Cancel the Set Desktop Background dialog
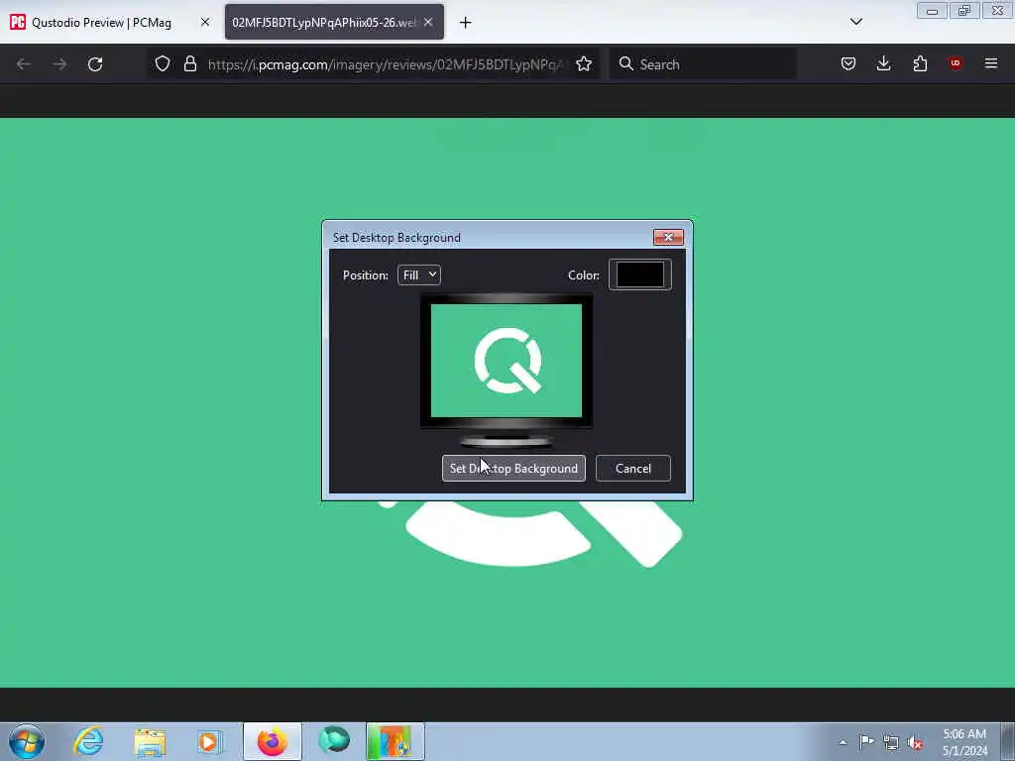Viewport: 1015px width, 761px height. [x=633, y=469]
